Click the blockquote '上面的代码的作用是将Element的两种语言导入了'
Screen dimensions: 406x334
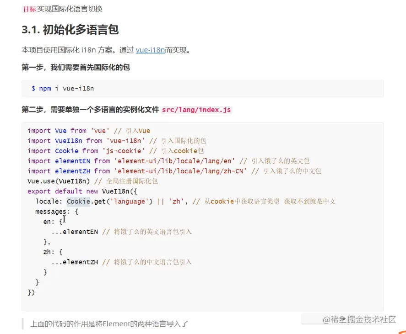click(x=109, y=323)
